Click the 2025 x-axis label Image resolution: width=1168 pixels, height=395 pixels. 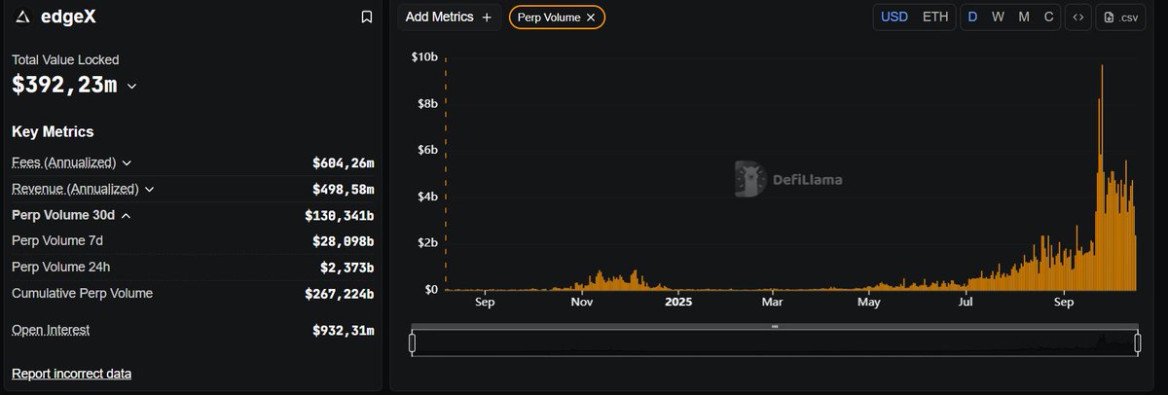tap(677, 303)
